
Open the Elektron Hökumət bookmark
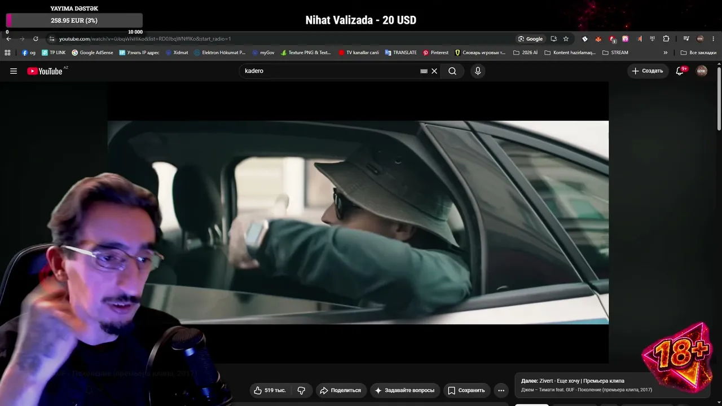click(220, 52)
